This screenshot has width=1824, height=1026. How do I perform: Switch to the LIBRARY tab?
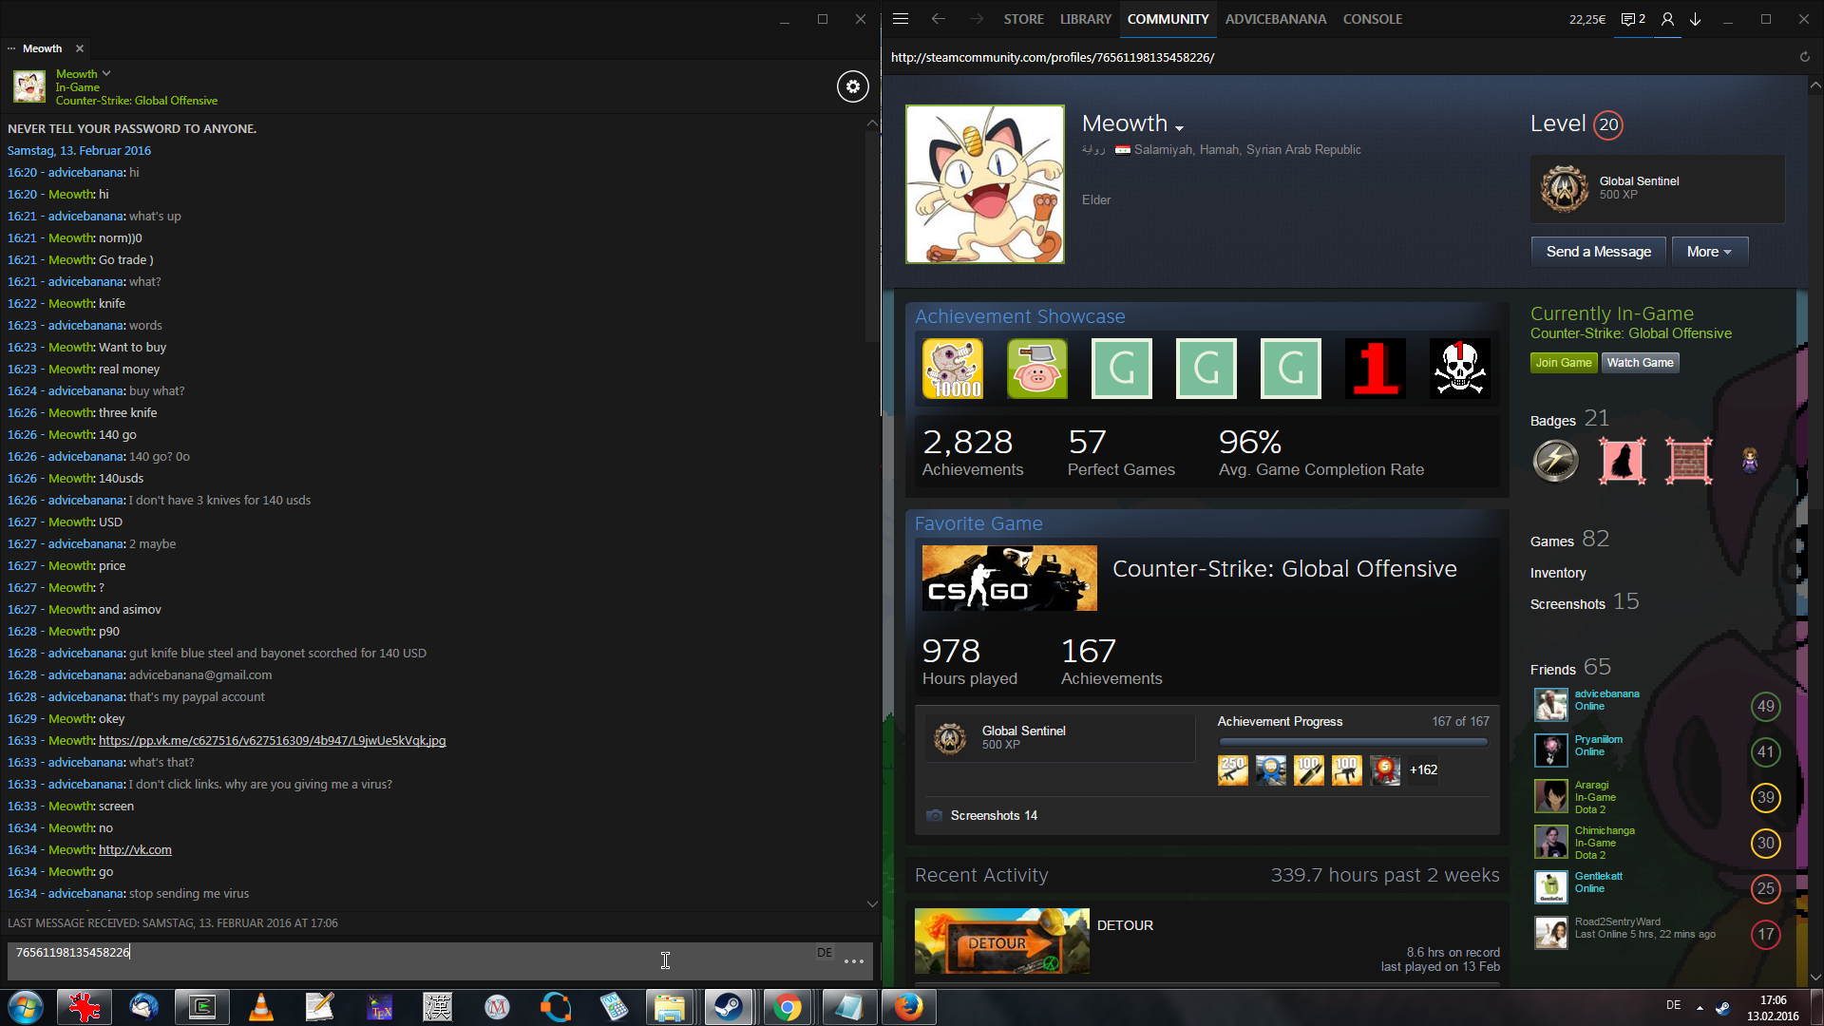tap(1085, 19)
